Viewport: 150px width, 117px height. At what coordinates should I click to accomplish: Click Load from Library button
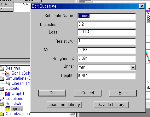point(64,105)
